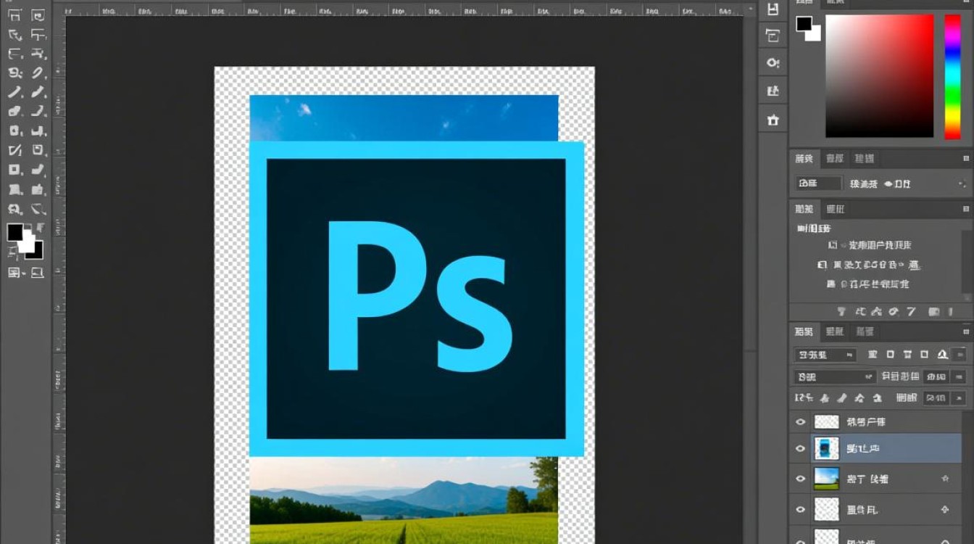Image resolution: width=974 pixels, height=544 pixels.
Task: Click the Color panel black foreground swatch
Action: [x=804, y=23]
